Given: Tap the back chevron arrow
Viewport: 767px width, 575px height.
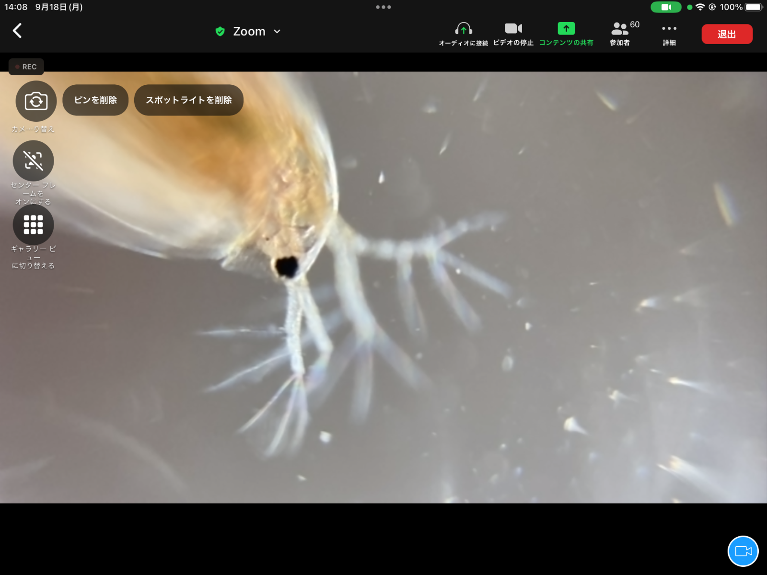Looking at the screenshot, I should [x=17, y=31].
